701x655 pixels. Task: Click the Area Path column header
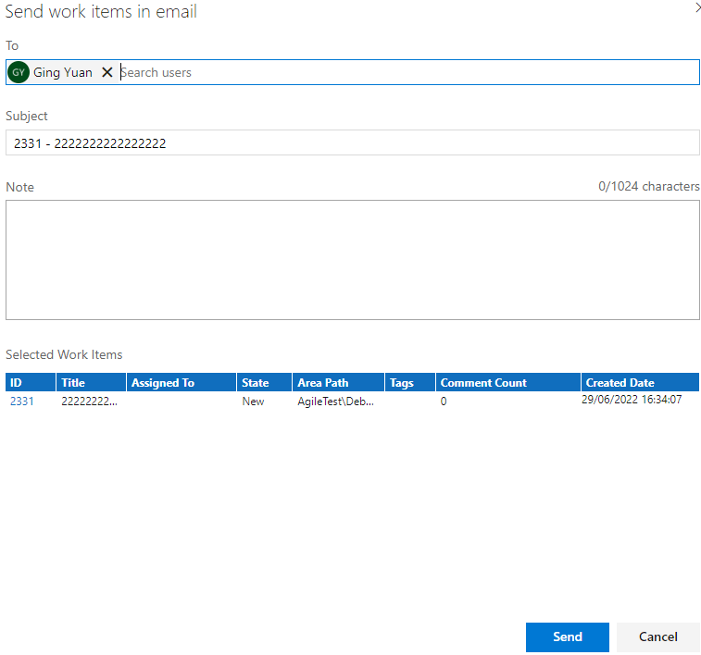point(338,383)
